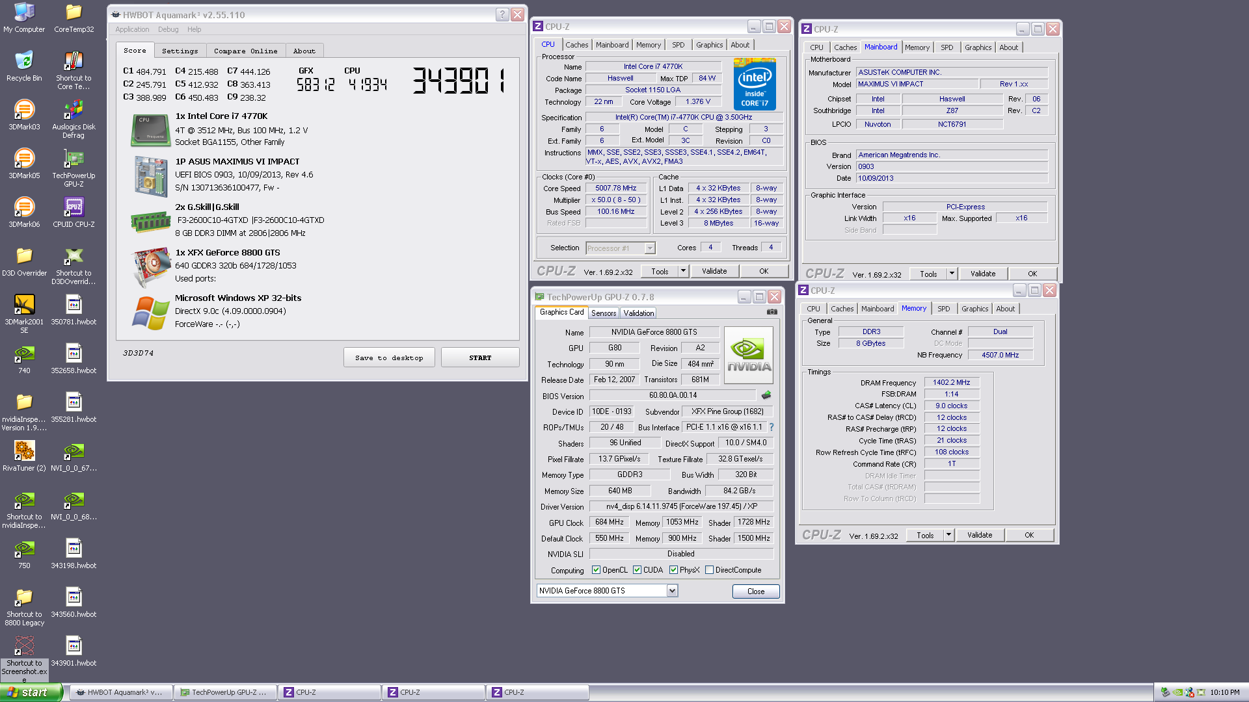Open the GPU selection dropdown in GPU-Z
Screen dimensions: 1249x702
coord(672,591)
